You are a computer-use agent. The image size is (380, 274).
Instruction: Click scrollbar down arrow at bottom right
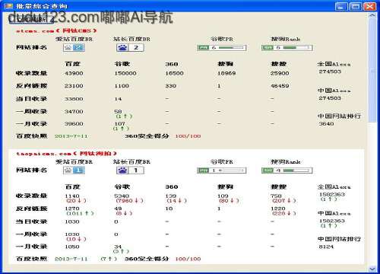(372, 269)
